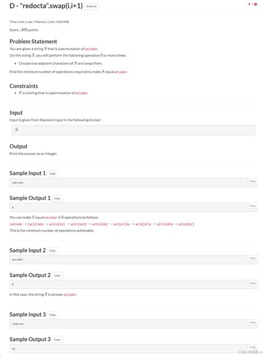Copy Sample Output 3 via heading button

click(x=57, y=340)
